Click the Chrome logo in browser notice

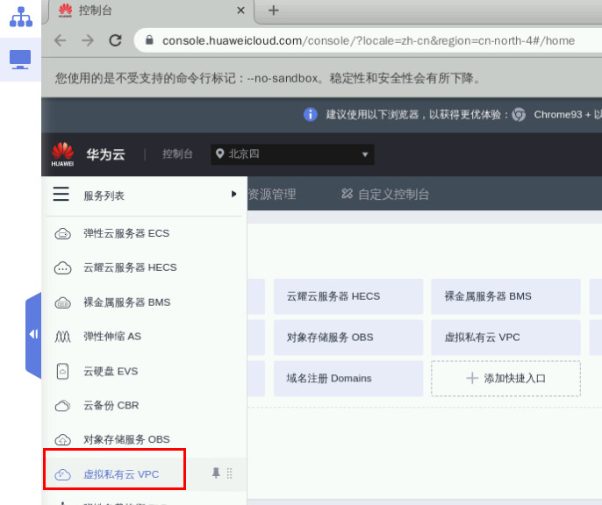(x=519, y=114)
